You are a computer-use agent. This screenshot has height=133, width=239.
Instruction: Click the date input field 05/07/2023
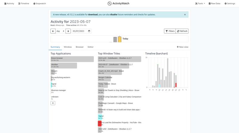tap(82, 31)
